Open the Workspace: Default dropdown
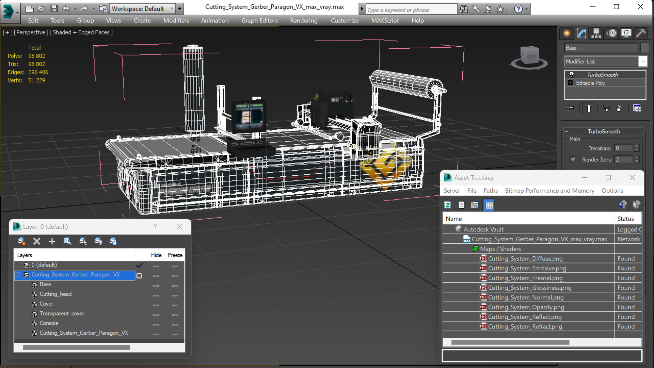 point(143,9)
